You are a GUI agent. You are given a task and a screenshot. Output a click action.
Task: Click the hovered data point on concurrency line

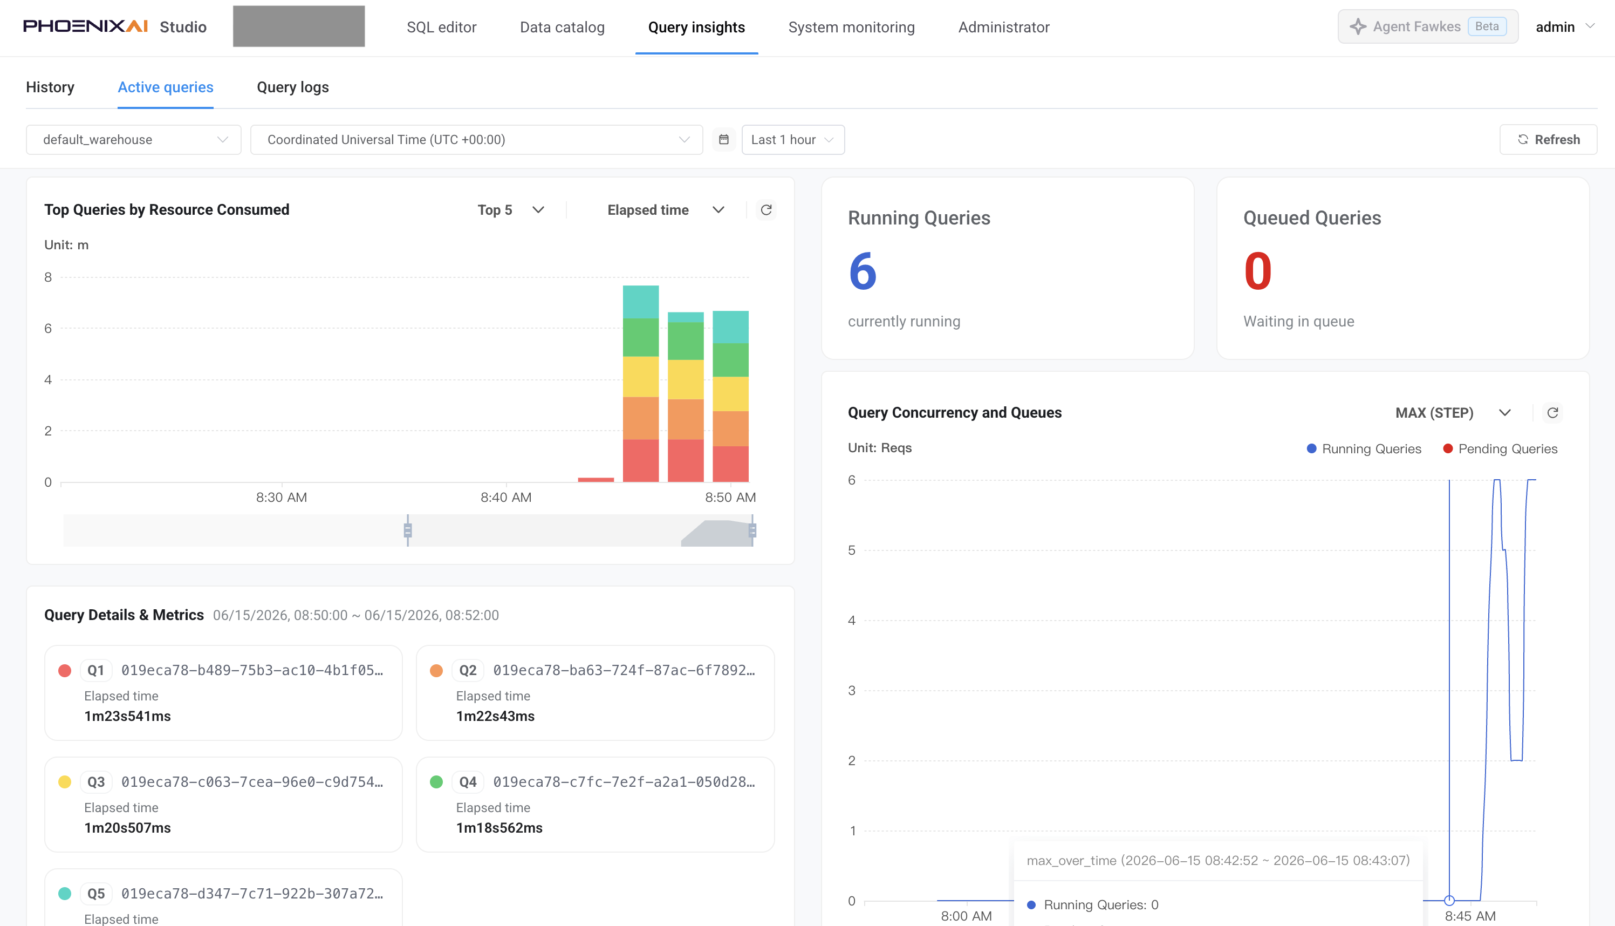[x=1449, y=901]
